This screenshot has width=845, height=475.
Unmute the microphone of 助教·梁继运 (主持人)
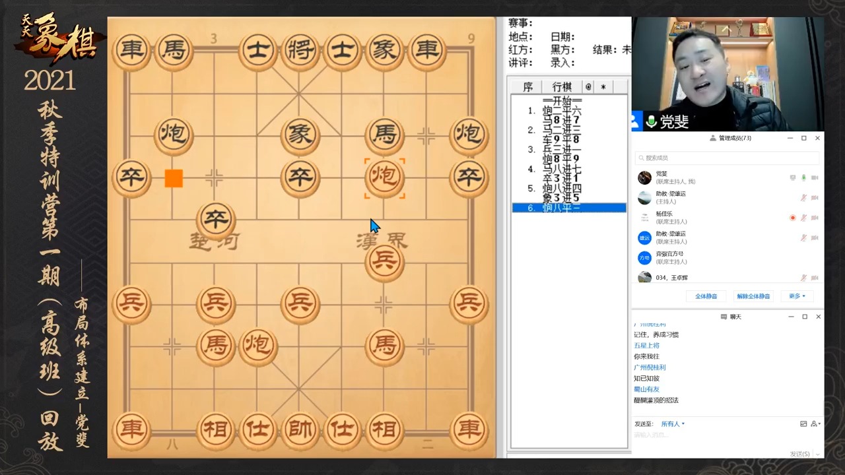click(x=803, y=197)
